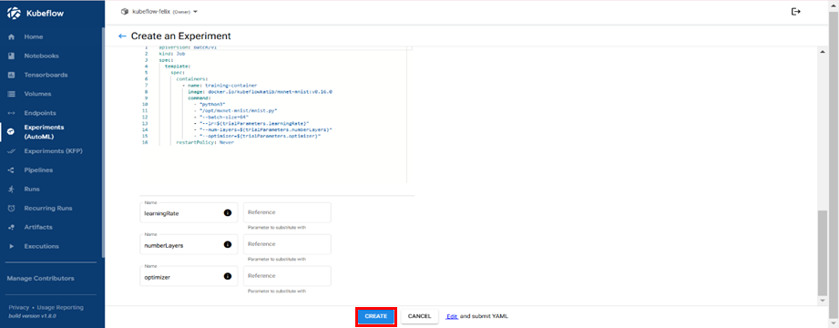Click the learningRate Name field
Image resolution: width=839 pixels, height=328 pixels.
tap(189, 212)
